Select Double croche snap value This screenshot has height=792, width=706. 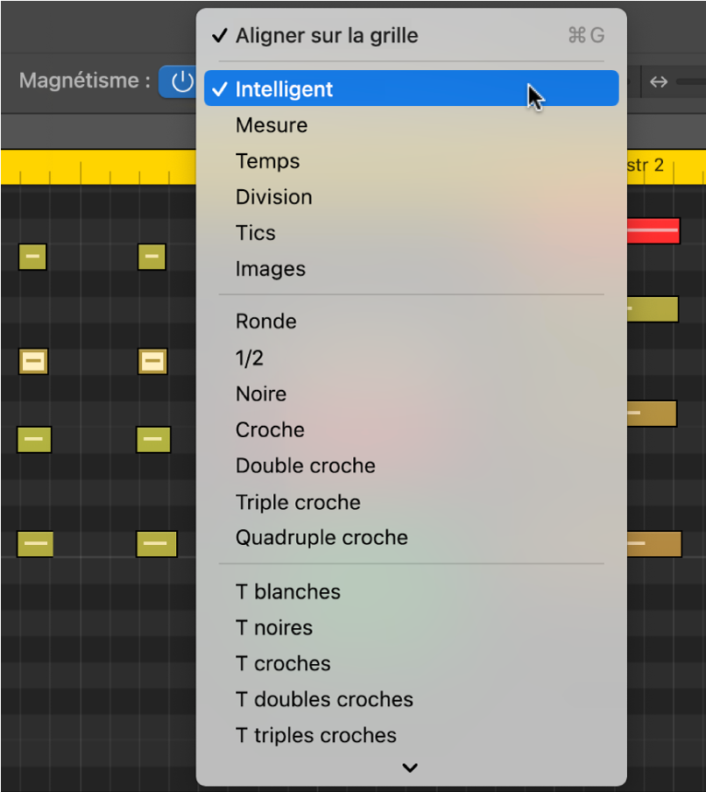tap(305, 466)
